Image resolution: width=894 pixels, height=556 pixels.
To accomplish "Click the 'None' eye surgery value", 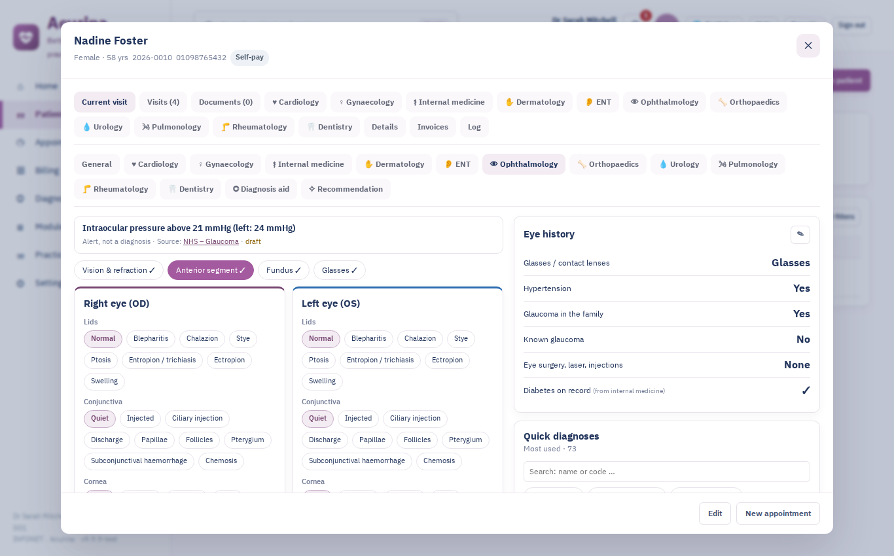I will tap(797, 365).
